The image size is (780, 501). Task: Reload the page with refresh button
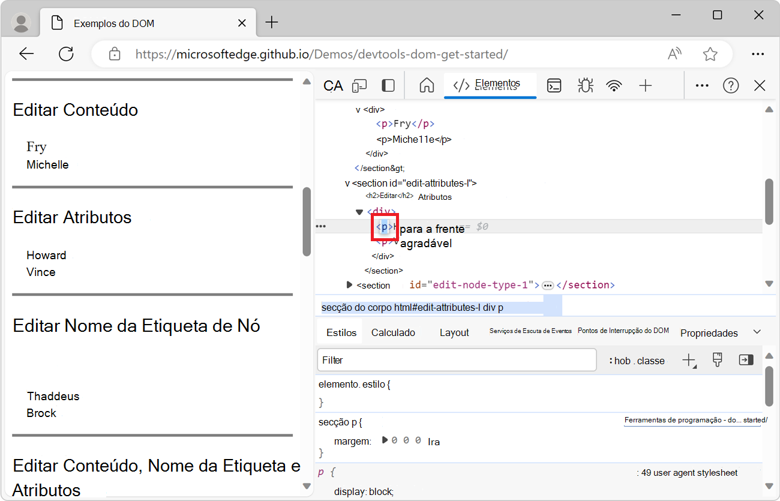coord(66,53)
